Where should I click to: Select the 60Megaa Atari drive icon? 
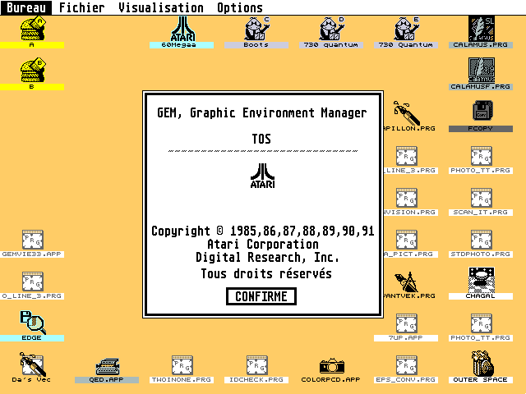(182, 30)
